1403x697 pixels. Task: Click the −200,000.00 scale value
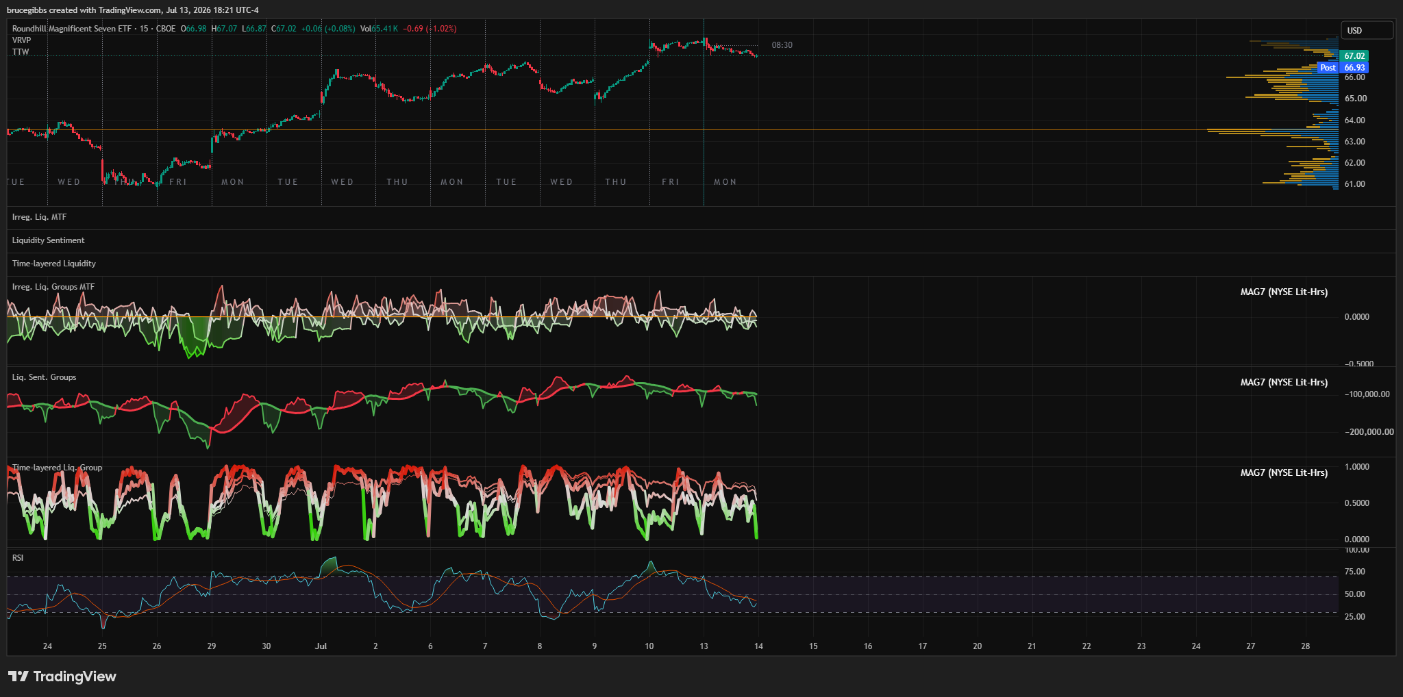click(x=1369, y=432)
